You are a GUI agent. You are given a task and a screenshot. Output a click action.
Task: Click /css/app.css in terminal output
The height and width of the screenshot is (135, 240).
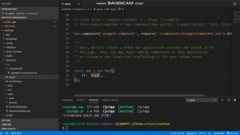[x=73, y=107]
